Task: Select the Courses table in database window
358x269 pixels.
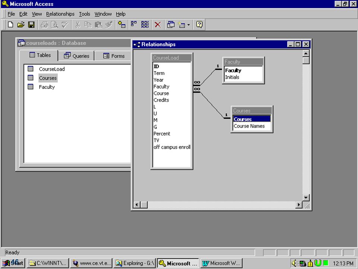Action: [x=48, y=78]
